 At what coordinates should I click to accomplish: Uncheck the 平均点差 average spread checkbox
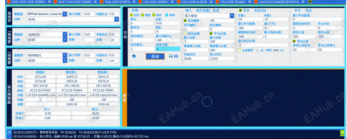211,34
